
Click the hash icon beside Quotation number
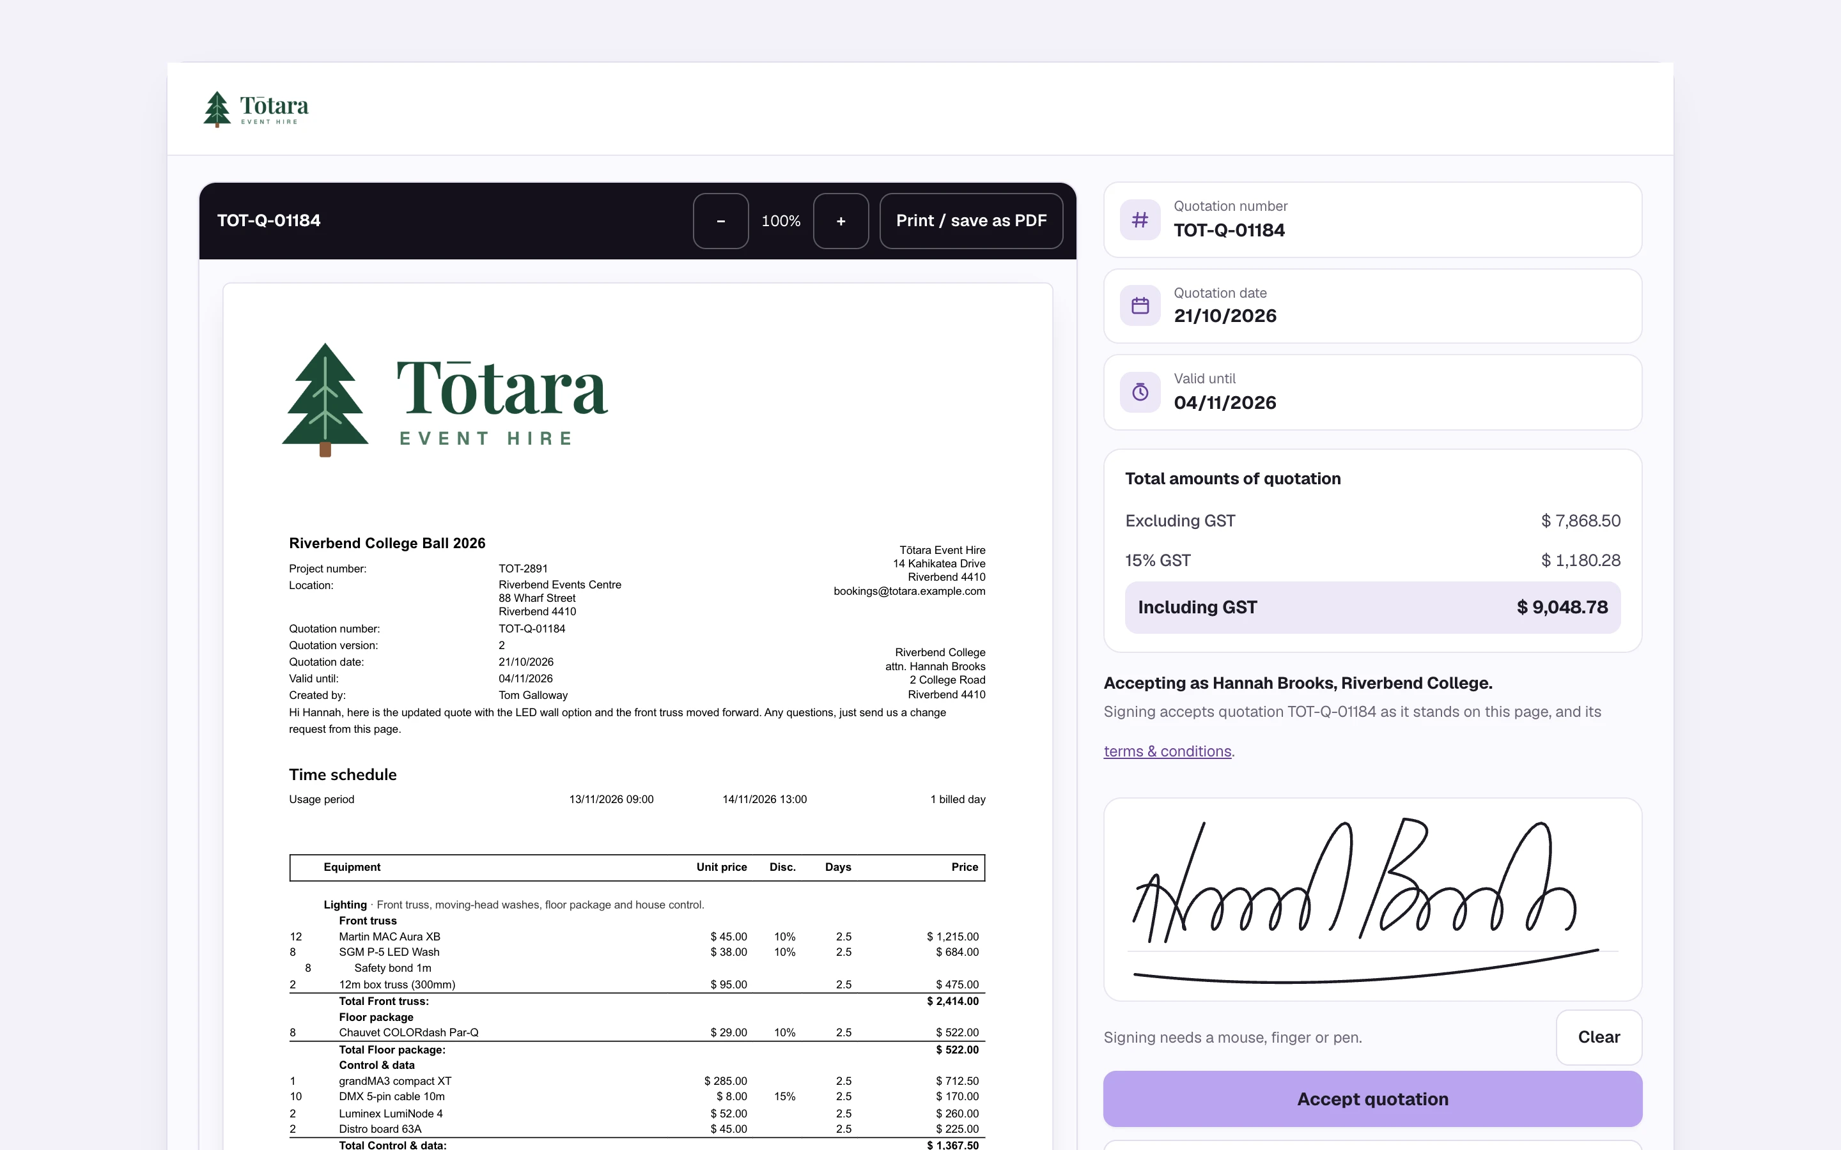click(1140, 220)
